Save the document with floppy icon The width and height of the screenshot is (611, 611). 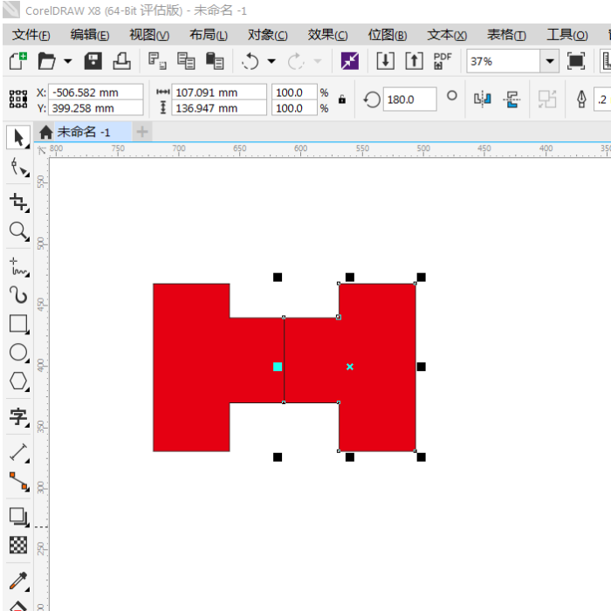click(93, 61)
